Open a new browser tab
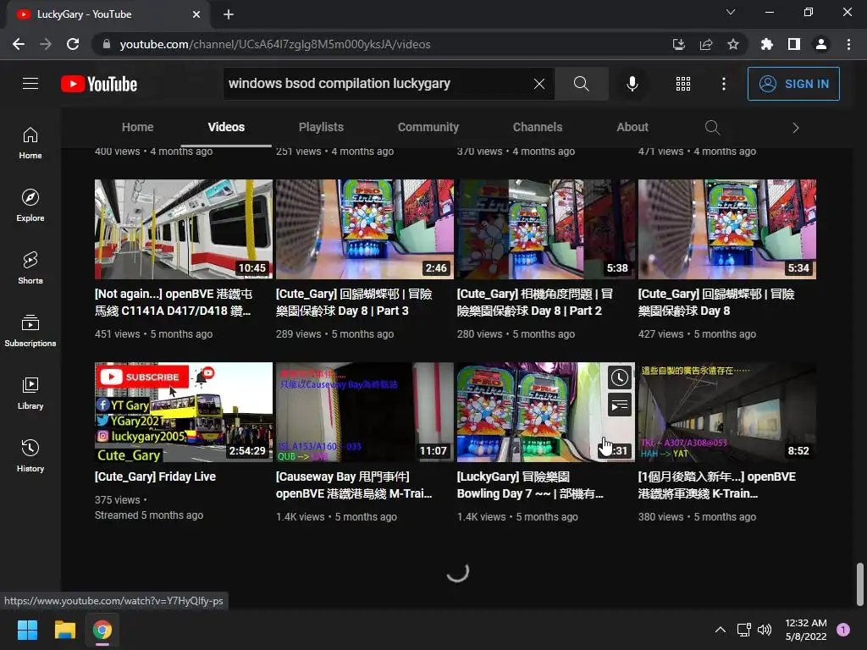 229,14
